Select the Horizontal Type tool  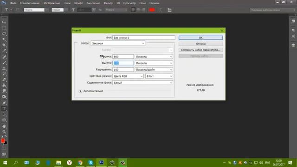pyautogui.click(x=4, y=109)
